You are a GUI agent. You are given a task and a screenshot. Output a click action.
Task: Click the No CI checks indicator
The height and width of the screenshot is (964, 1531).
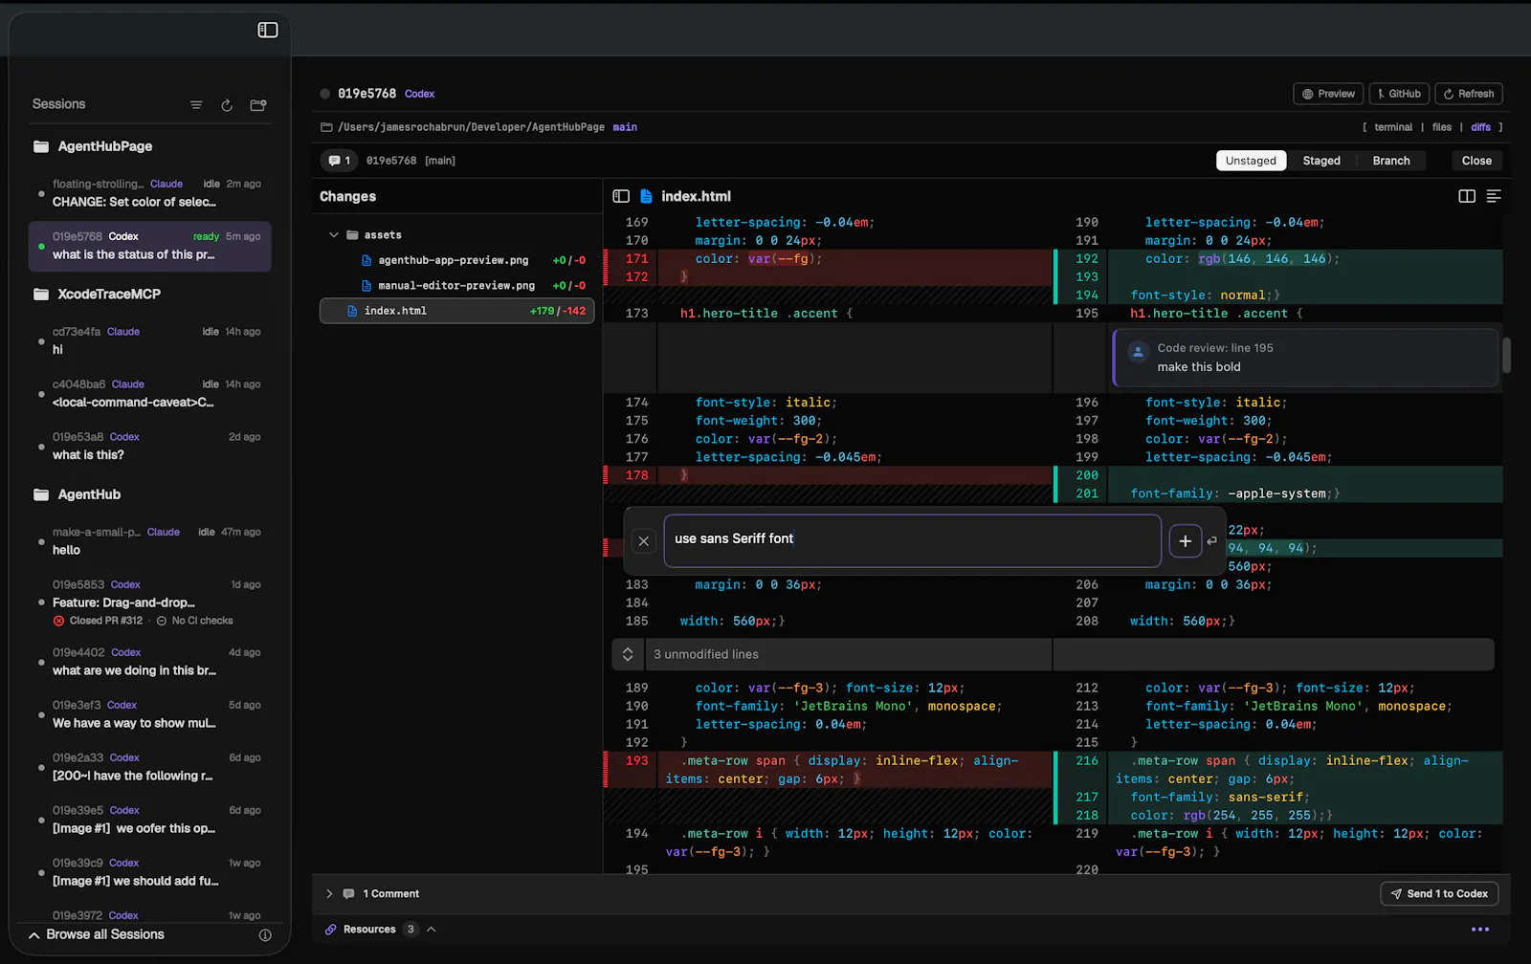(194, 621)
